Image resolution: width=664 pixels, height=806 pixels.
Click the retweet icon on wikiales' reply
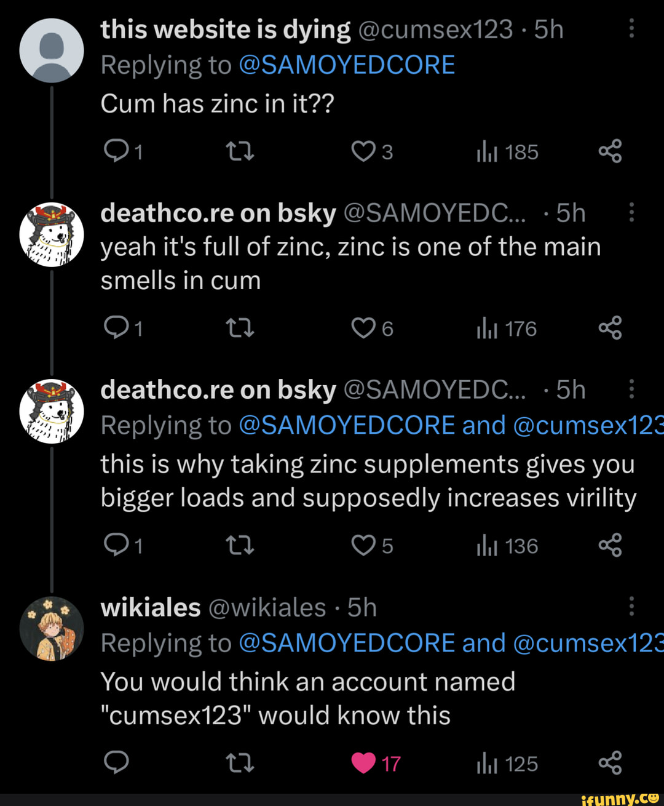240,763
